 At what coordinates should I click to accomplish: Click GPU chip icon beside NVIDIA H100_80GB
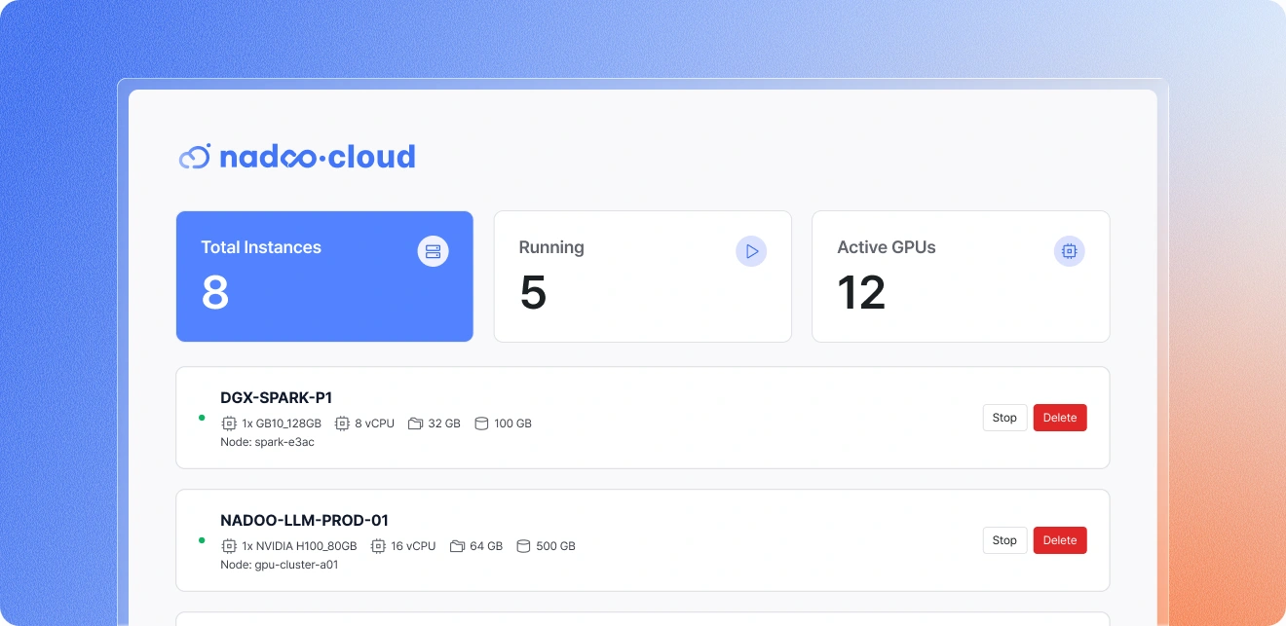point(229,546)
